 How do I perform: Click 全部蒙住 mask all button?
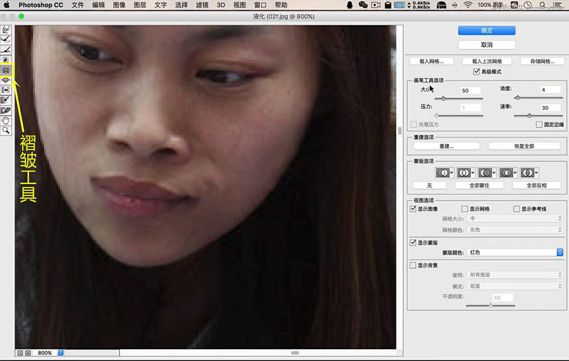(479, 185)
